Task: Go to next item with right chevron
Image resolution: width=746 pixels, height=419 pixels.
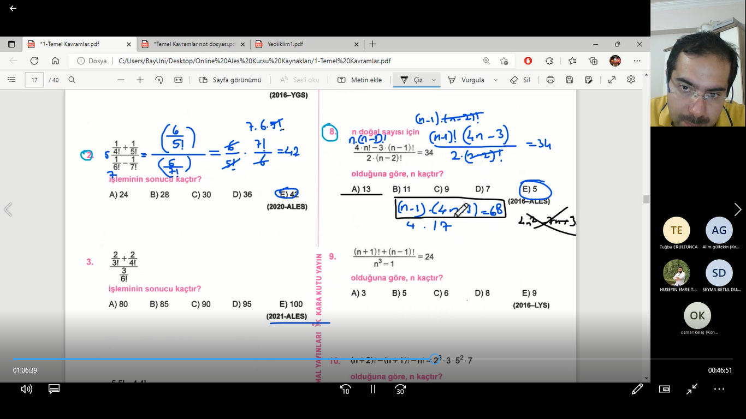Action: pyautogui.click(x=738, y=209)
